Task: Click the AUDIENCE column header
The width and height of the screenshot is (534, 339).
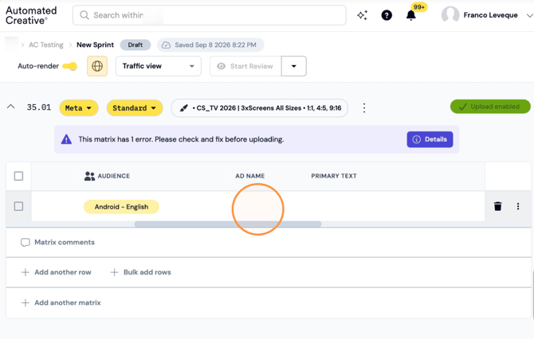Action: coord(114,176)
